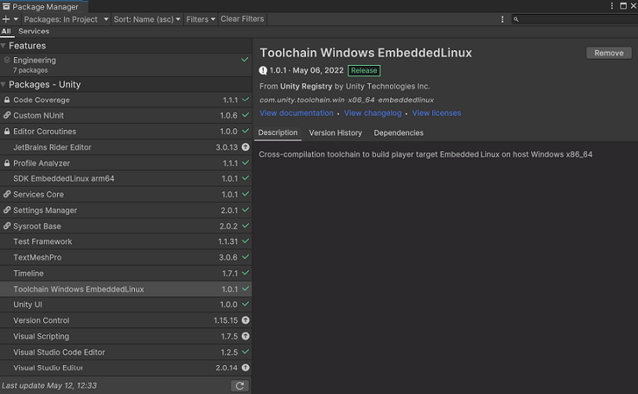638x394 pixels.
Task: Open the Sort: Name (asc) dropdown
Action: click(x=146, y=19)
